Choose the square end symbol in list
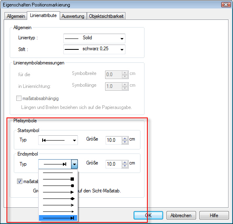The height and width of the screenshot is (224, 233). pyautogui.click(x=58, y=179)
